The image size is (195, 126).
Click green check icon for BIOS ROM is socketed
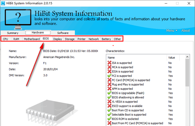[x=109, y=119]
